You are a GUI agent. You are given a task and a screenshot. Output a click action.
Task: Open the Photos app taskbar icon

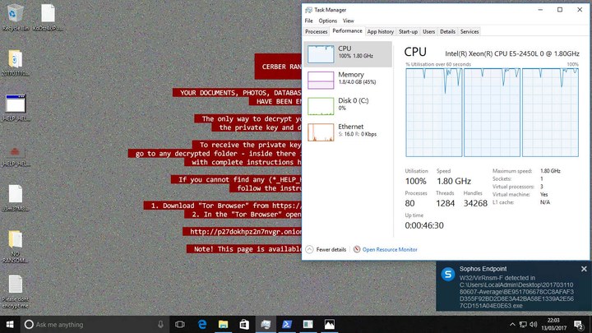[329, 324]
